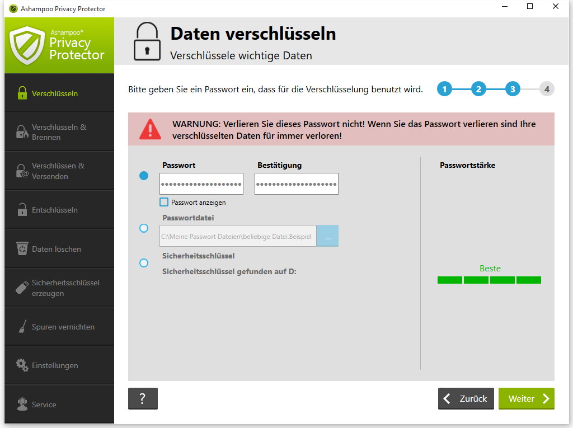The height and width of the screenshot is (428, 573).
Task: Select the Sicherheitsschlüssel radio option
Action: [x=144, y=263]
